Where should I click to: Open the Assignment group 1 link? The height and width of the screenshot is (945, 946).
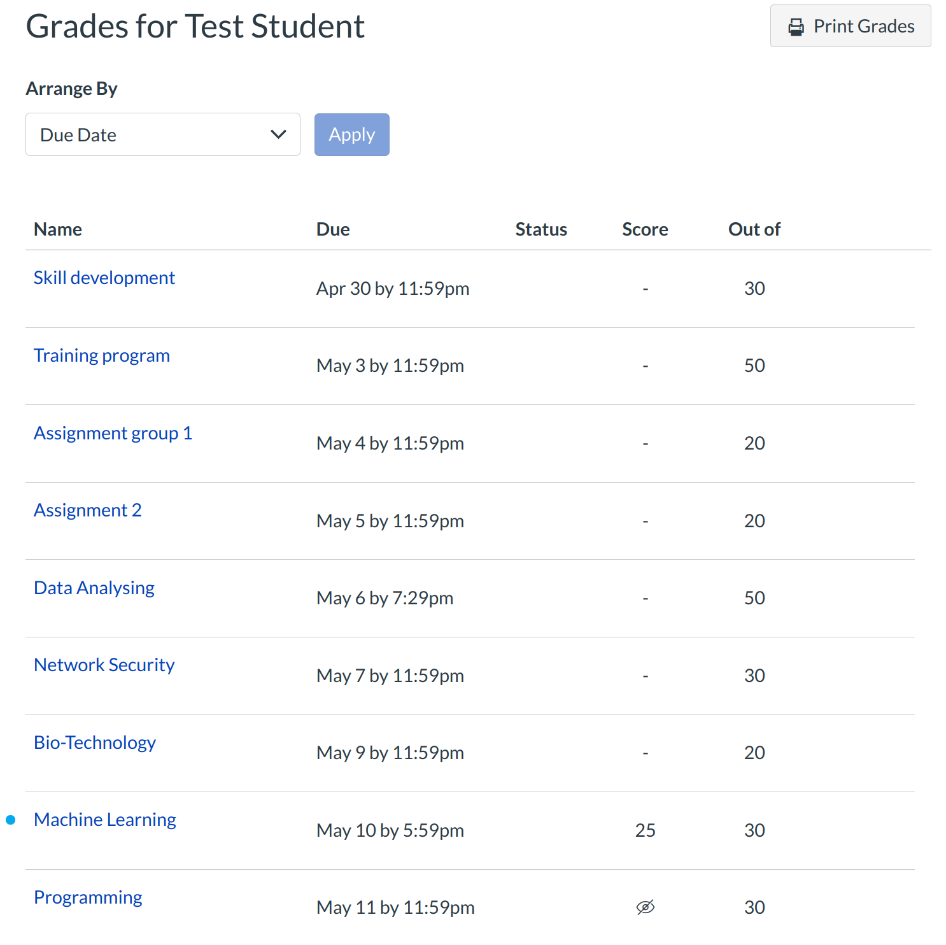click(x=113, y=433)
